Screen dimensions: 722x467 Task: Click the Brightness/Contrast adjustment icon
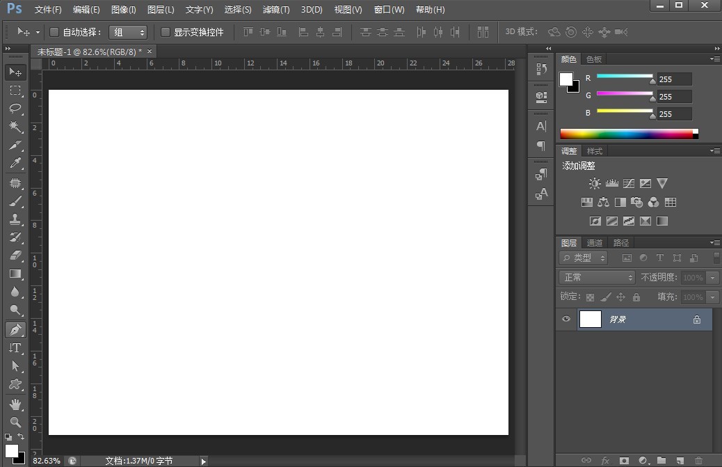[595, 184]
